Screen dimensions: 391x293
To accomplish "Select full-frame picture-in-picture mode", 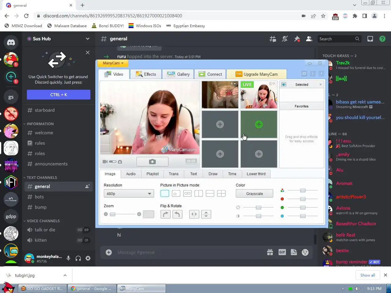I will coord(165,194).
